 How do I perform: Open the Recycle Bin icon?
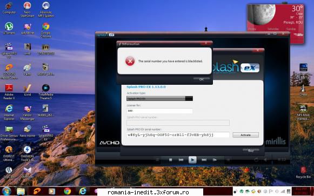coord(303,172)
